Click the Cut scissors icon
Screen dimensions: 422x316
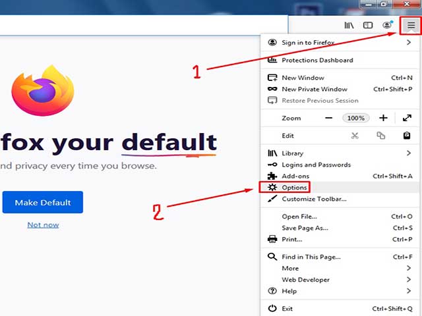coord(355,136)
